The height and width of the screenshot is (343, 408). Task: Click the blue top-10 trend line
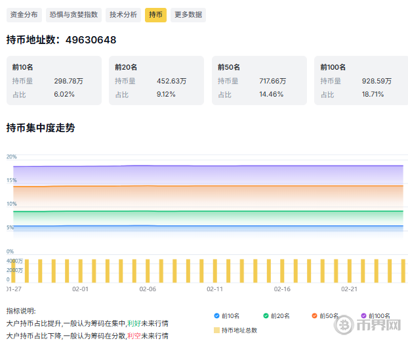click(x=208, y=226)
